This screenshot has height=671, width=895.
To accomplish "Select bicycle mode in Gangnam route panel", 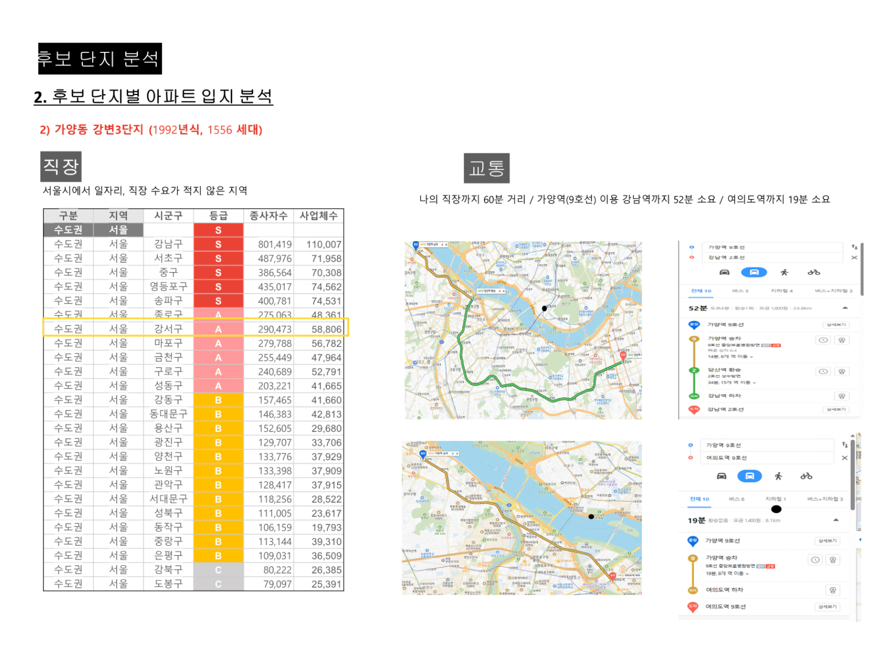I will (x=813, y=272).
